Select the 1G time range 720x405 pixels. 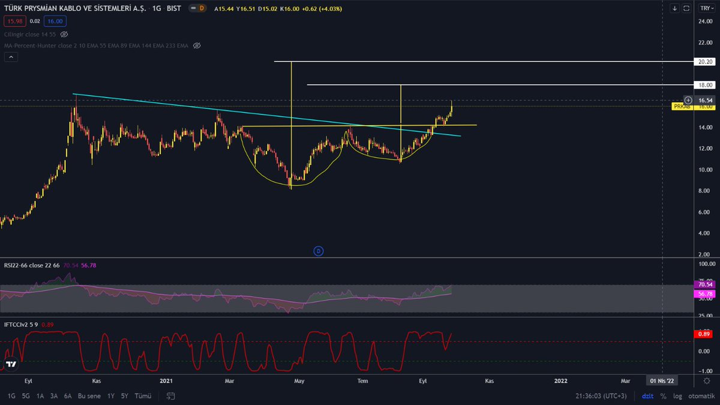point(11,396)
